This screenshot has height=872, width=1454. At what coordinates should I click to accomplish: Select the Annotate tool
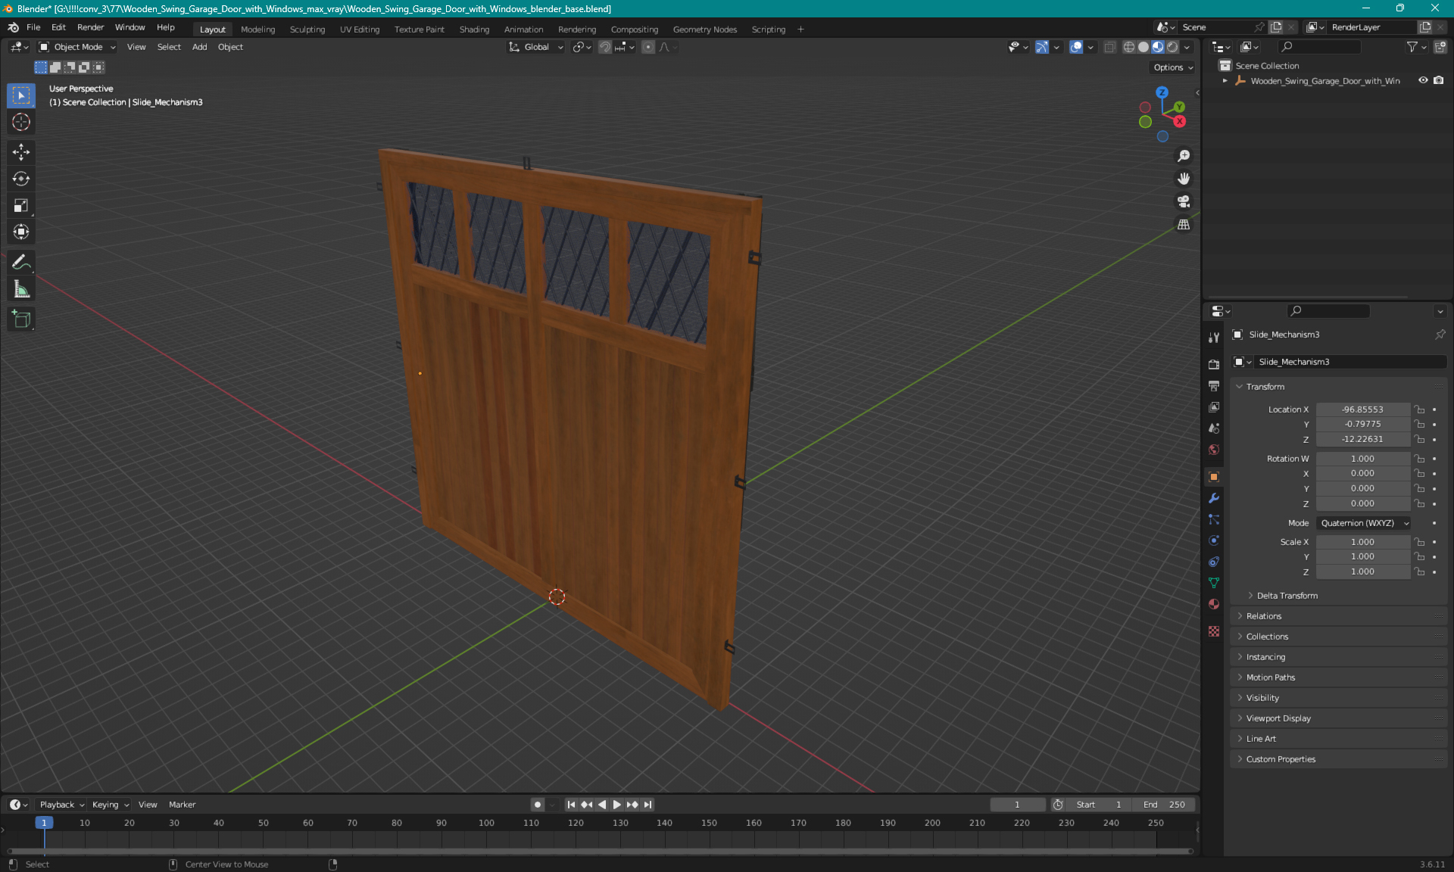pyautogui.click(x=21, y=262)
